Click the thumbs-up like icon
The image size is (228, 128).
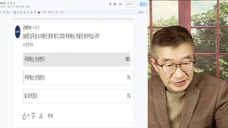[24, 116]
